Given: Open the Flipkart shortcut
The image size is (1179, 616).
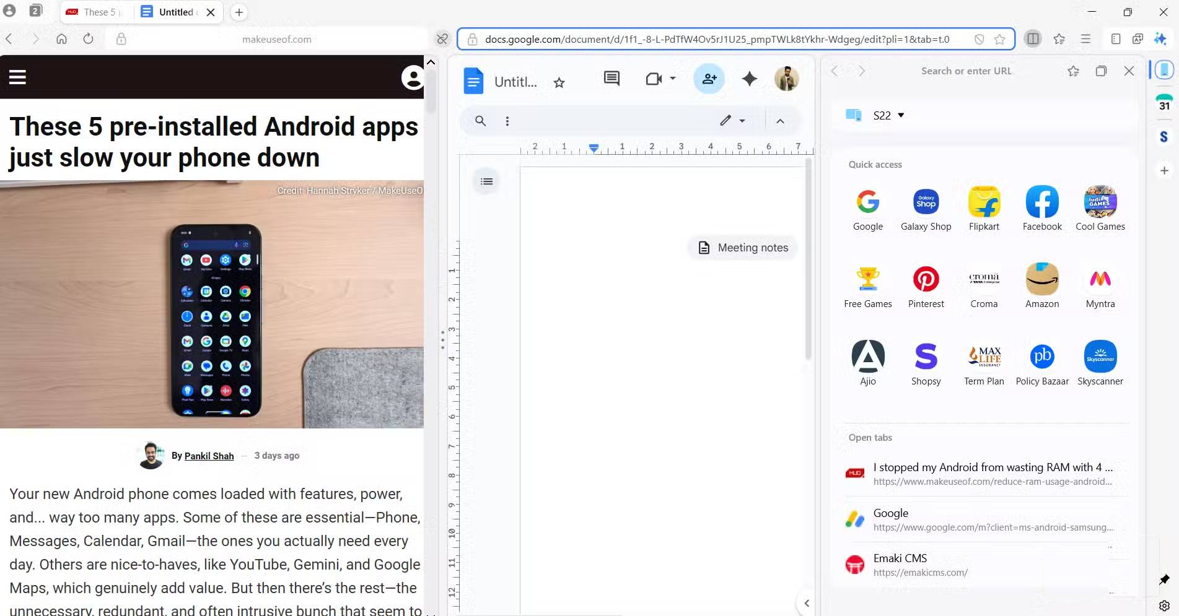Looking at the screenshot, I should point(984,209).
